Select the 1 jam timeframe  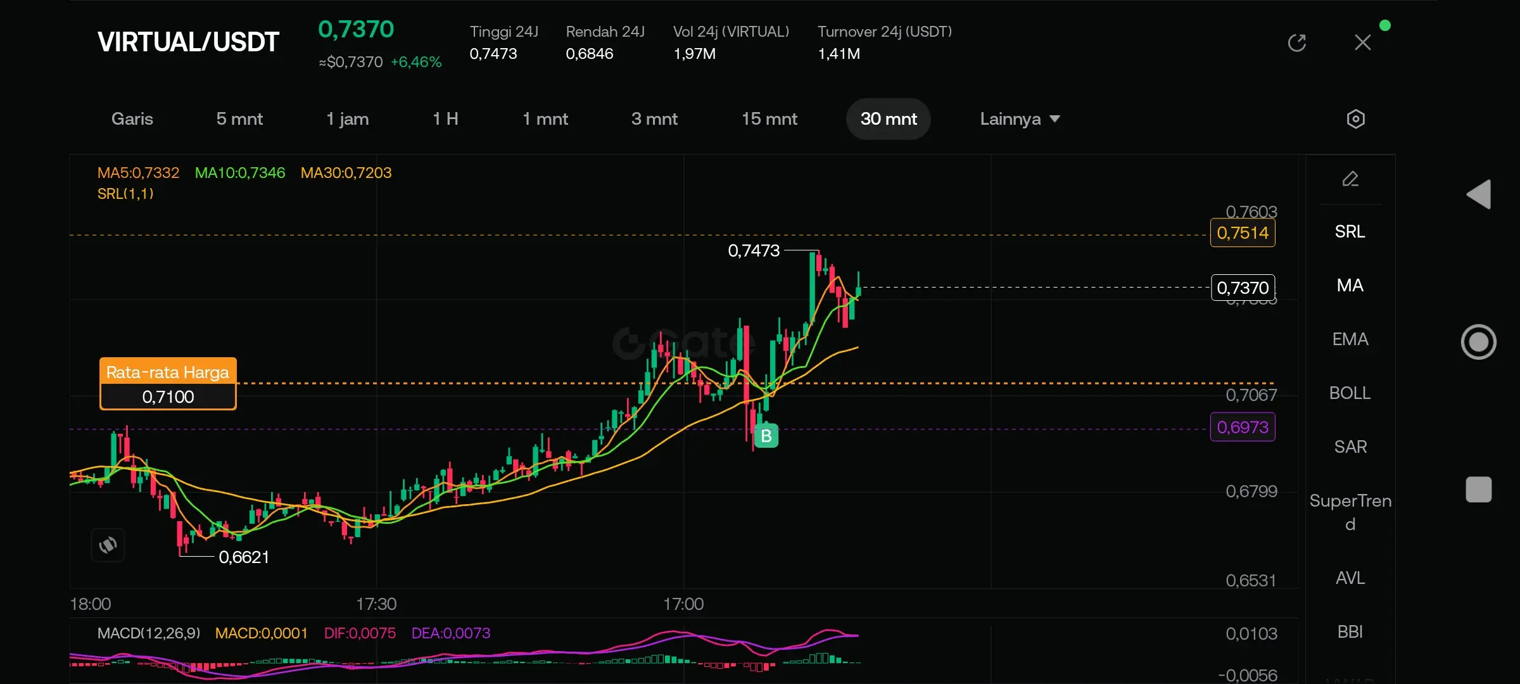(347, 119)
